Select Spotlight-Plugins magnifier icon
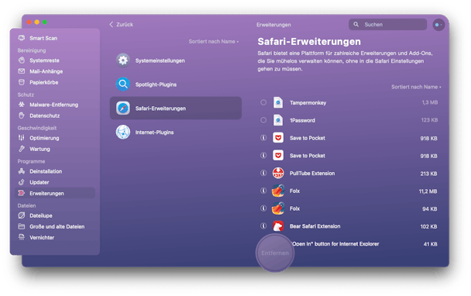This screenshot has height=296, width=471. tap(123, 84)
